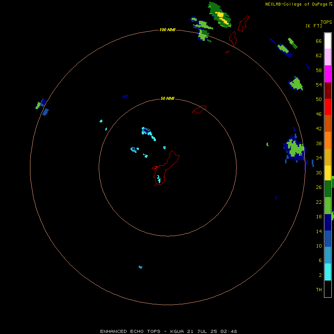This screenshot has height=334, width=334.
Task: Click the cyan echo inside southern Guam
Action: [x=159, y=179]
